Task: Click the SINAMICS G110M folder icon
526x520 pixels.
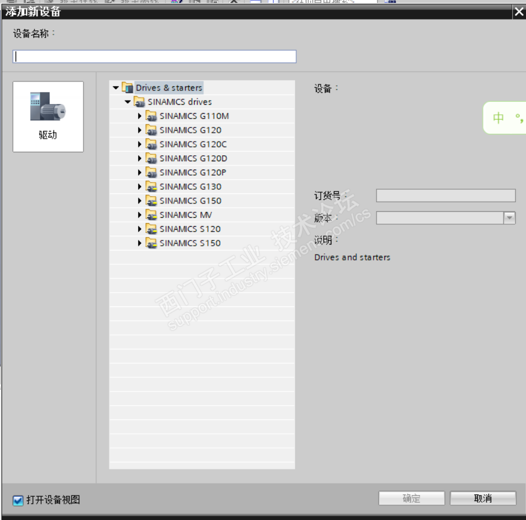Action: point(151,116)
